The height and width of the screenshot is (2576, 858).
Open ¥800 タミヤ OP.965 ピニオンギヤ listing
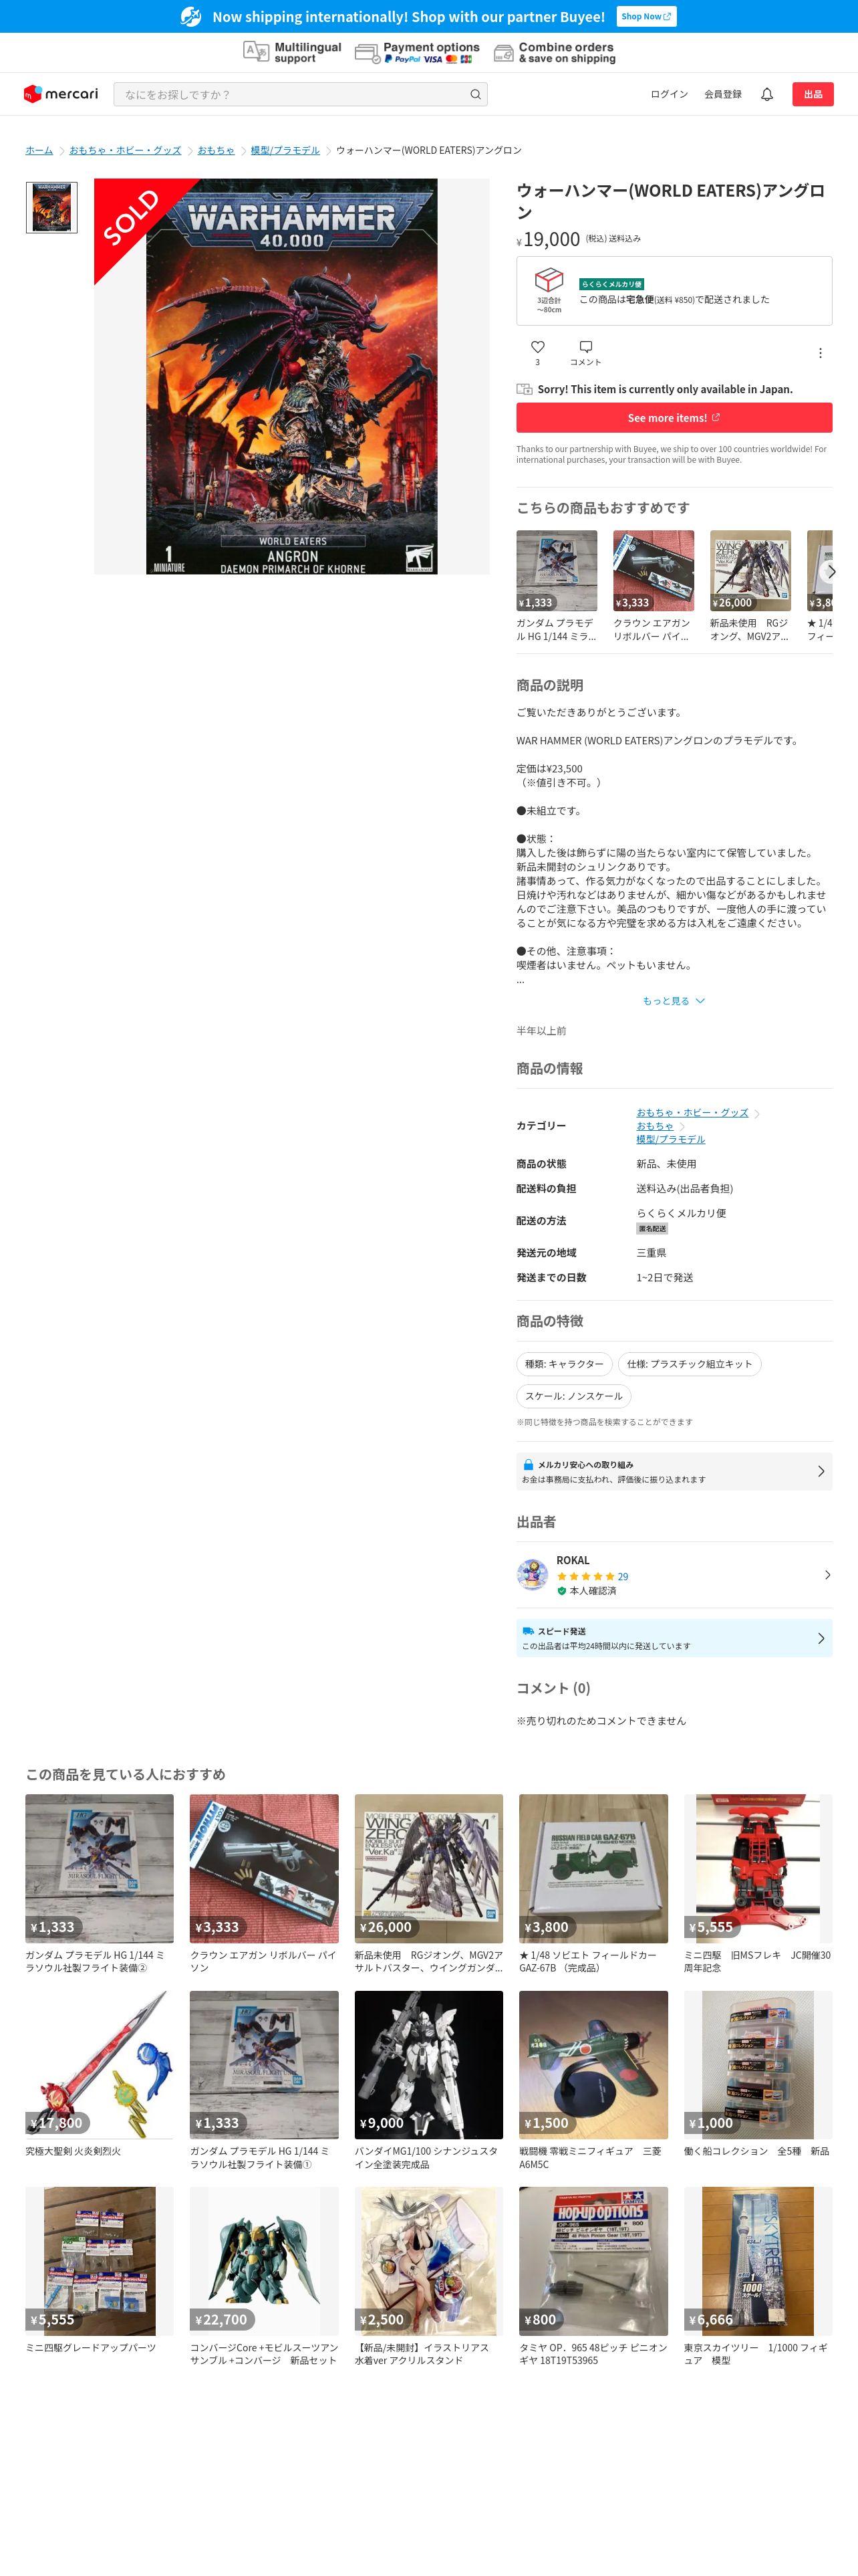[593, 2276]
